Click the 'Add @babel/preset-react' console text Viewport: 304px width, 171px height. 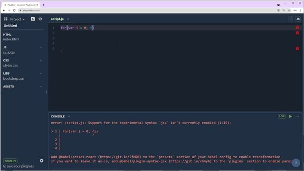coord(166,157)
